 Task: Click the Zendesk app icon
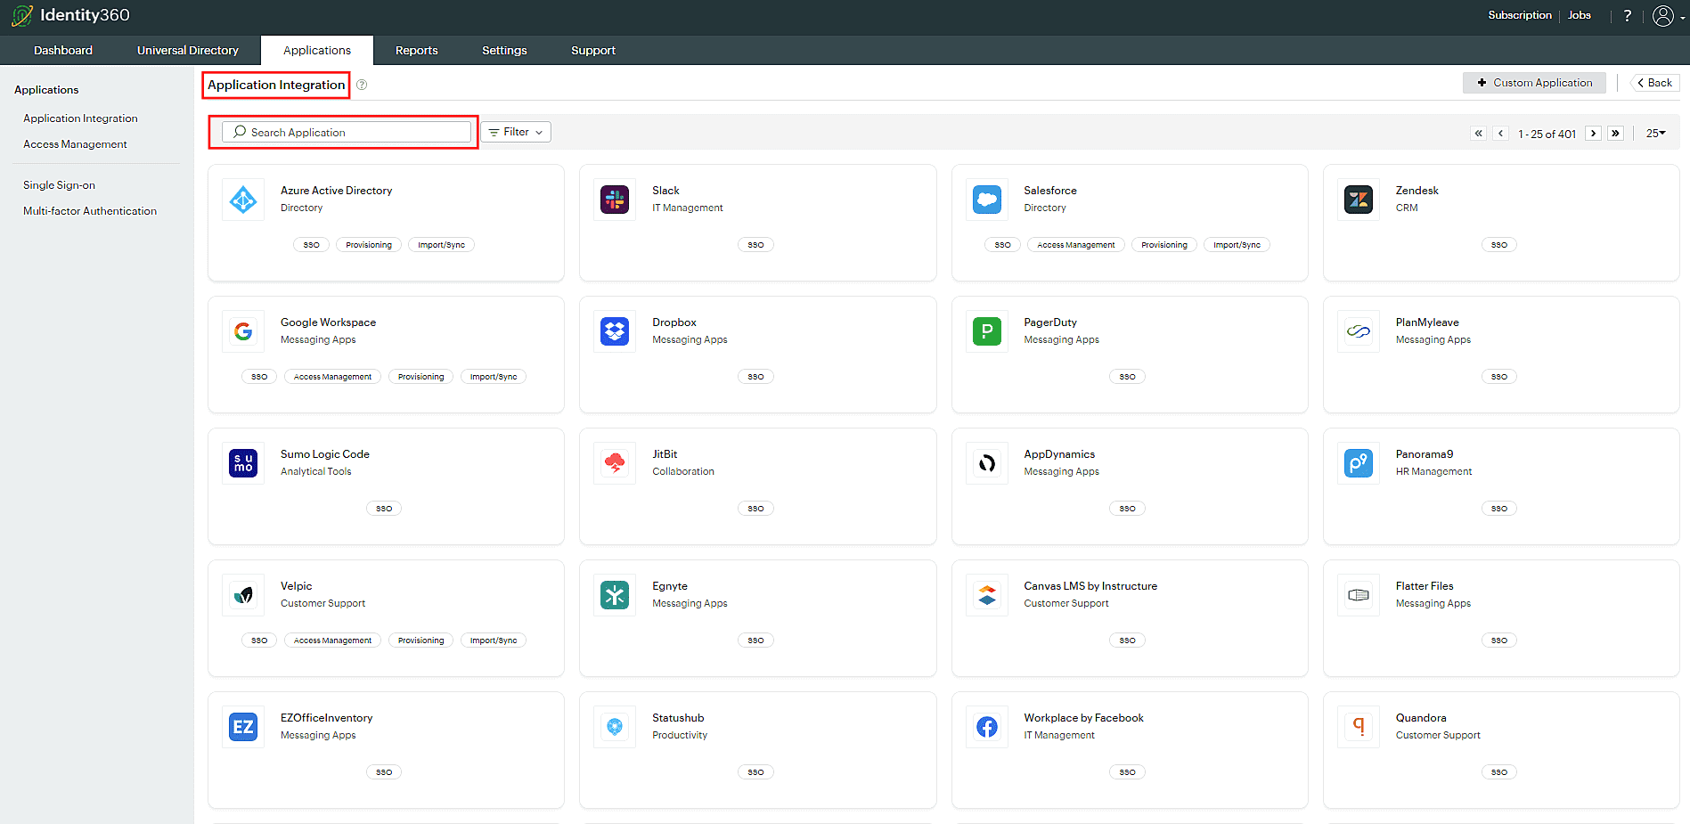pos(1359,200)
